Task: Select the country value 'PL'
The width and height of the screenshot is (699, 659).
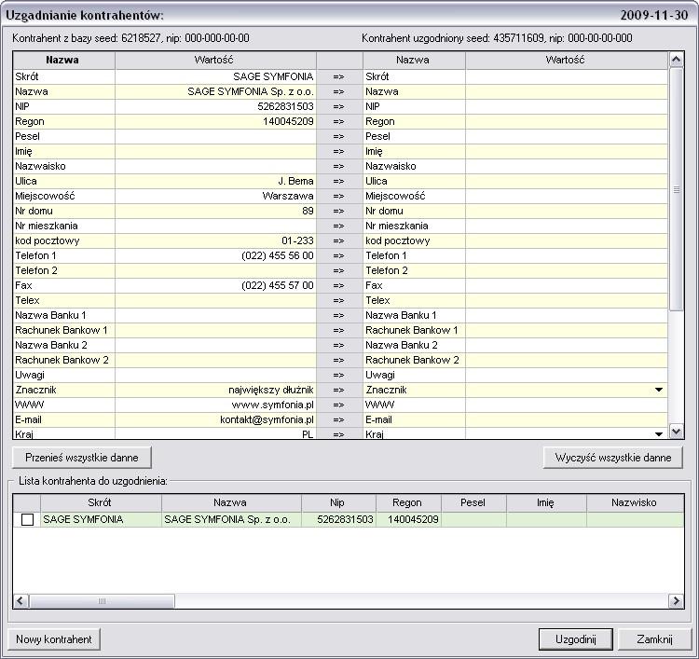Action: 308,433
